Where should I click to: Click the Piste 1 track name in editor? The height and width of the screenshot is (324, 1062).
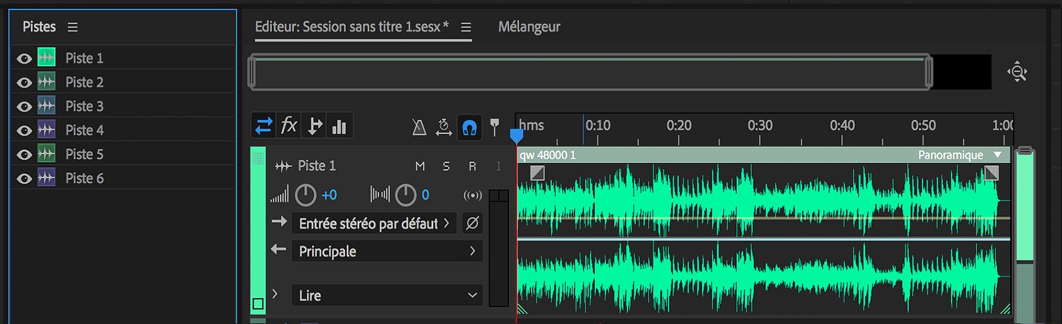(317, 166)
